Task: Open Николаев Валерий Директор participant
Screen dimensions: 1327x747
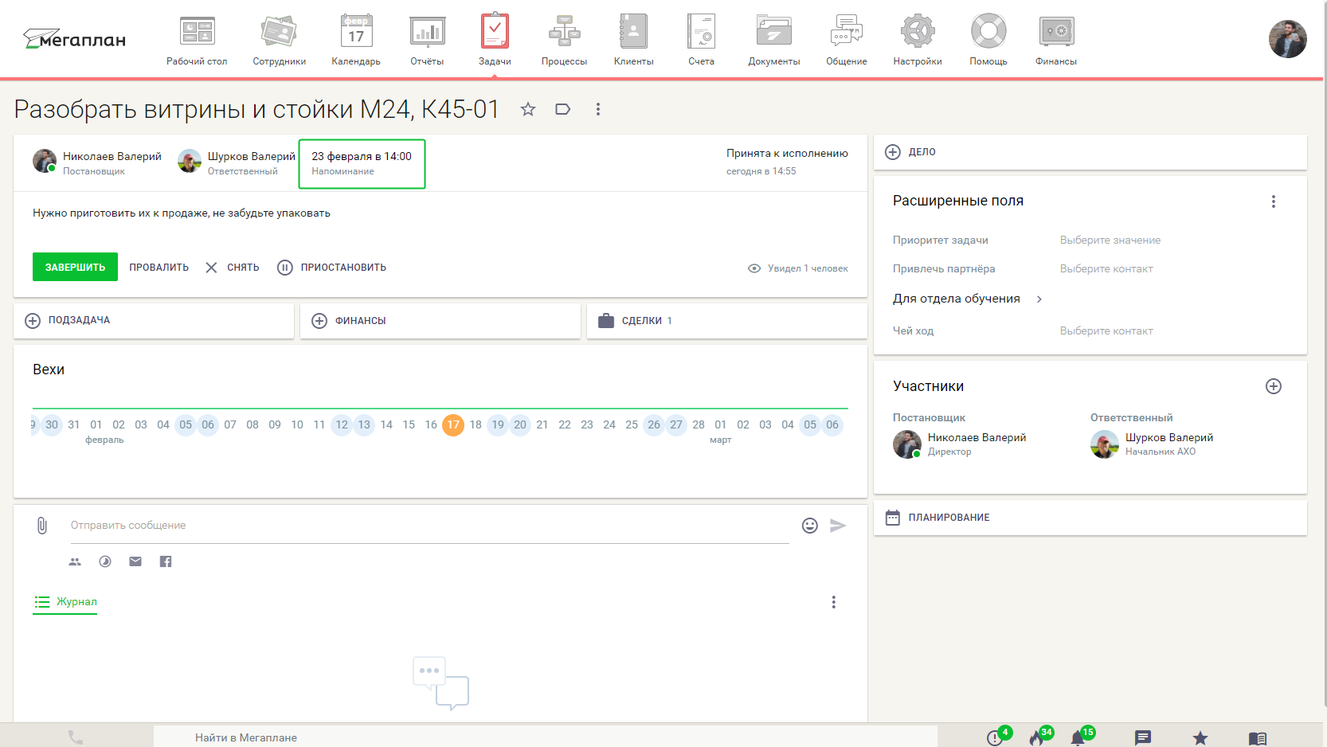Action: tap(960, 444)
